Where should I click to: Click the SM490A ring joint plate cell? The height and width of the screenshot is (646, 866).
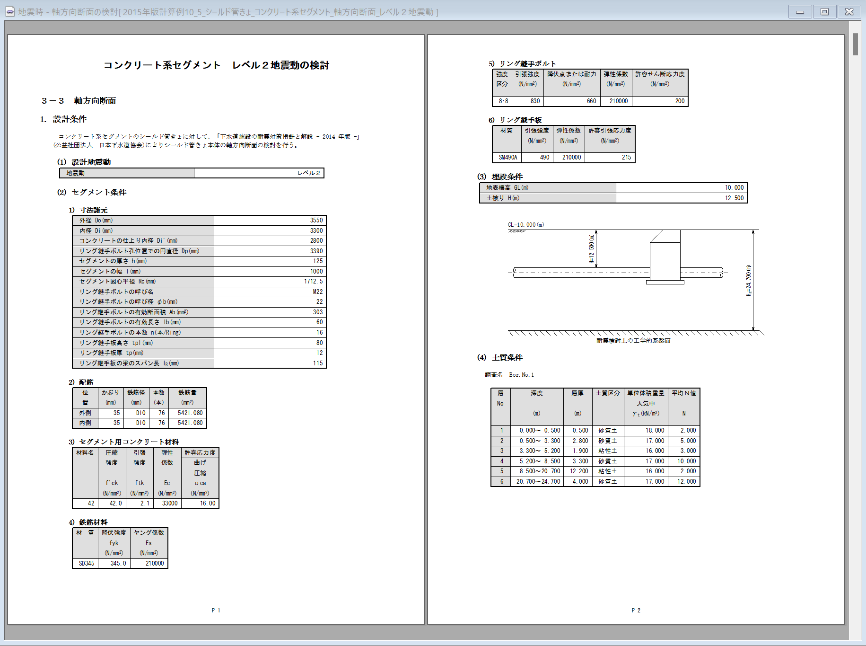point(507,158)
